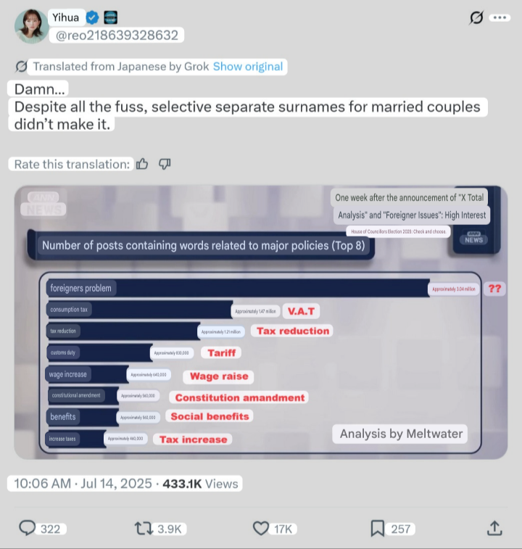Click the @reo218639328632 handle

pyautogui.click(x=117, y=36)
